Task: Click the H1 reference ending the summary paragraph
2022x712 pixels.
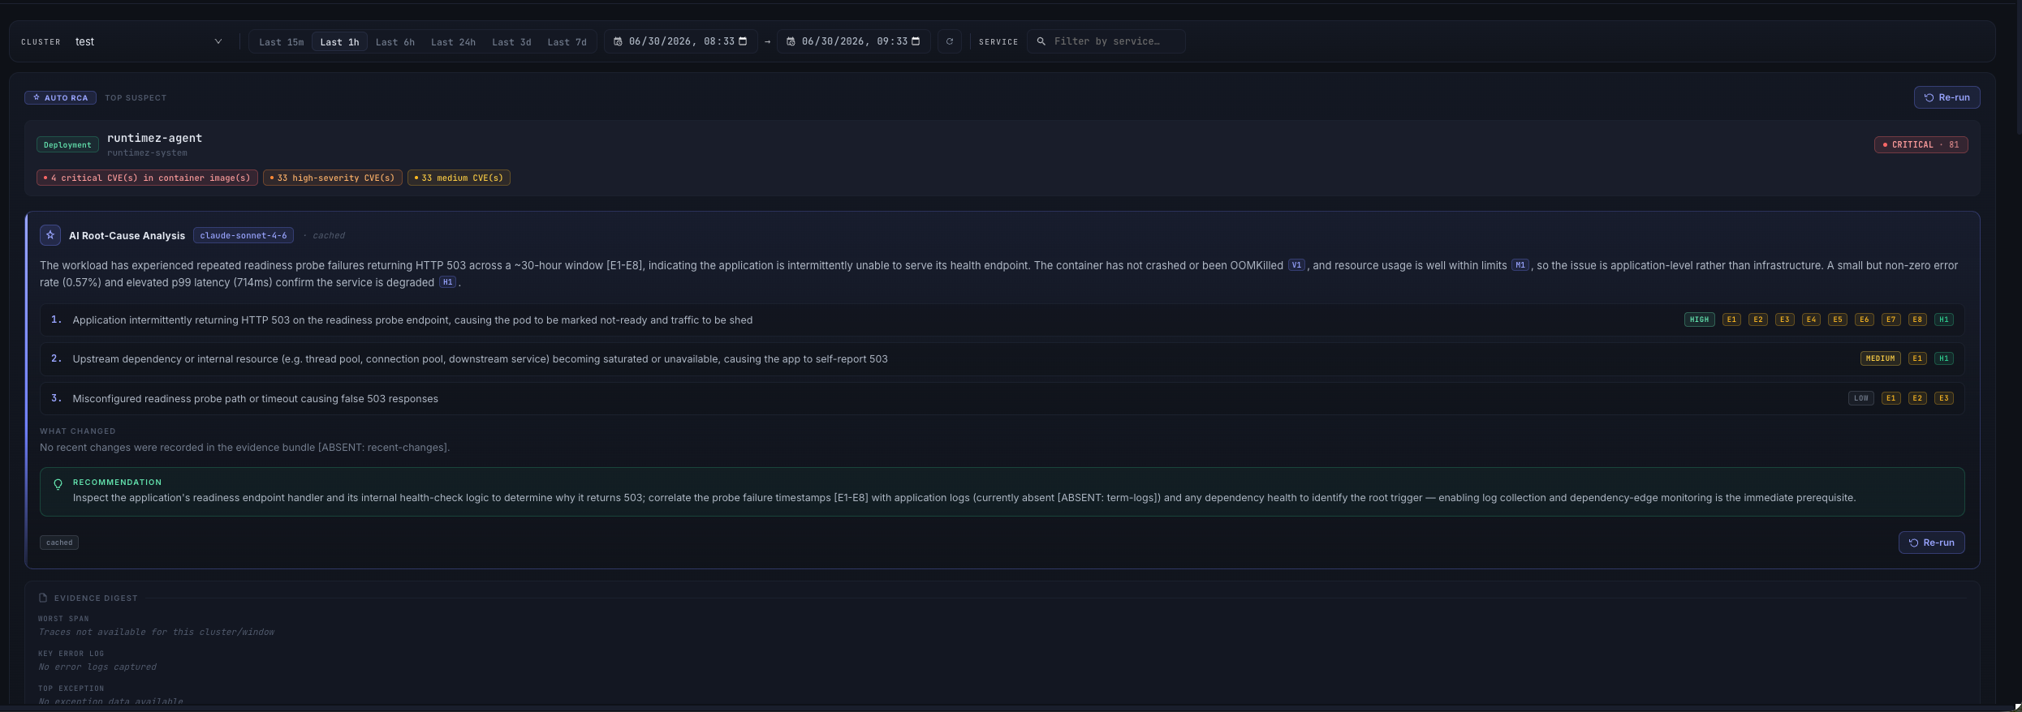Action: [x=447, y=282]
